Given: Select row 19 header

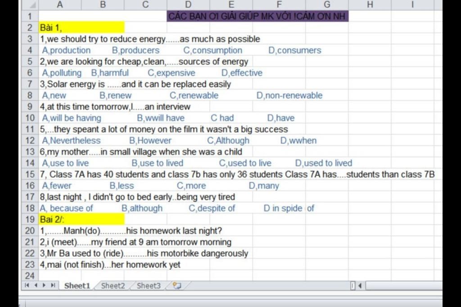Looking at the screenshot, I should click(x=30, y=219).
